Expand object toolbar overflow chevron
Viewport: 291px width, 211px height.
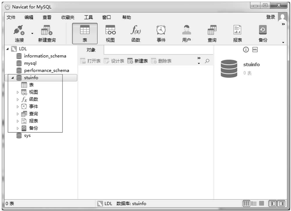pos(199,58)
